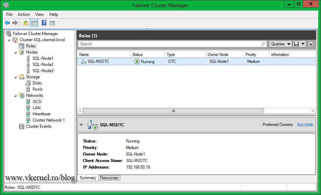The image size is (321, 195).
Task: Expand the search options chevron button
Action: [311, 44]
